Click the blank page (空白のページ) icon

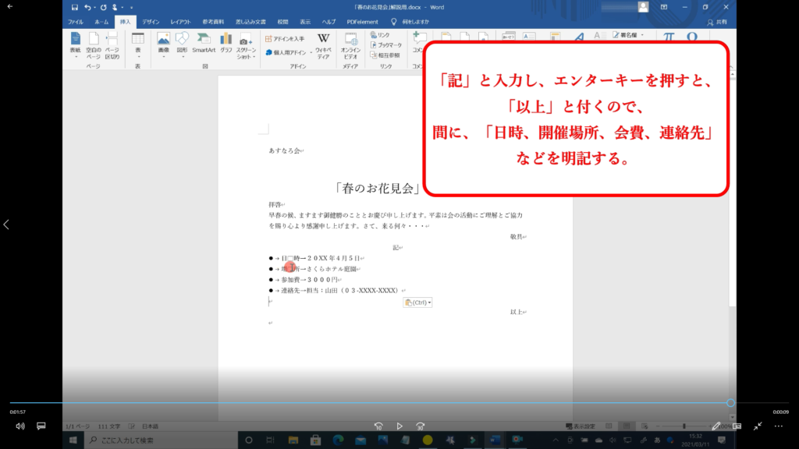click(94, 44)
